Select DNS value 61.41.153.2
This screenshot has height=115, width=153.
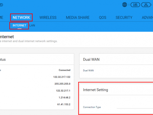point(64,104)
